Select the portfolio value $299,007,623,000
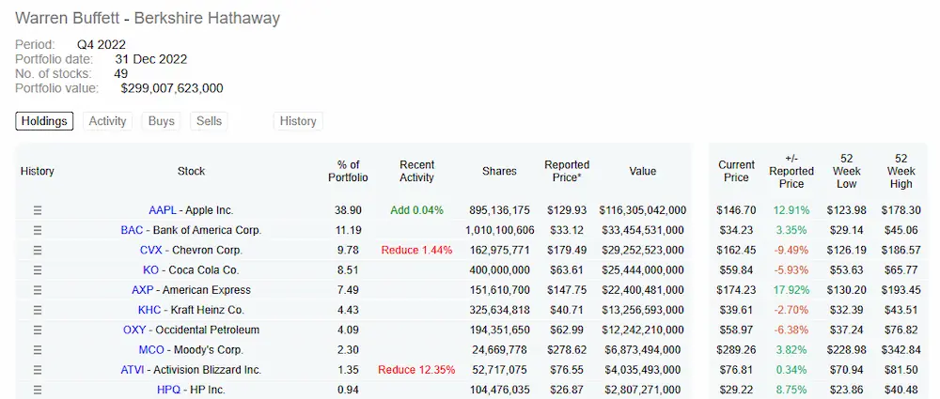Image resolution: width=940 pixels, height=399 pixels. [172, 88]
